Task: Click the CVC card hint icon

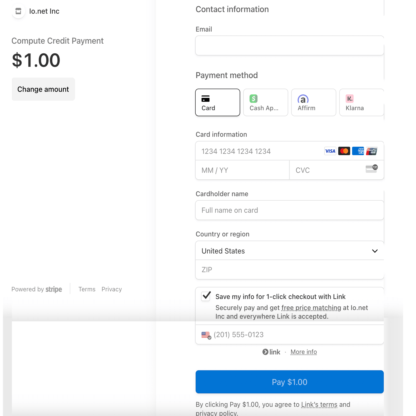Action: (x=371, y=169)
